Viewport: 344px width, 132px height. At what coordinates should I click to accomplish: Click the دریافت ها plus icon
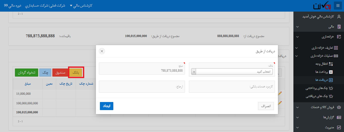[x=331, y=80]
